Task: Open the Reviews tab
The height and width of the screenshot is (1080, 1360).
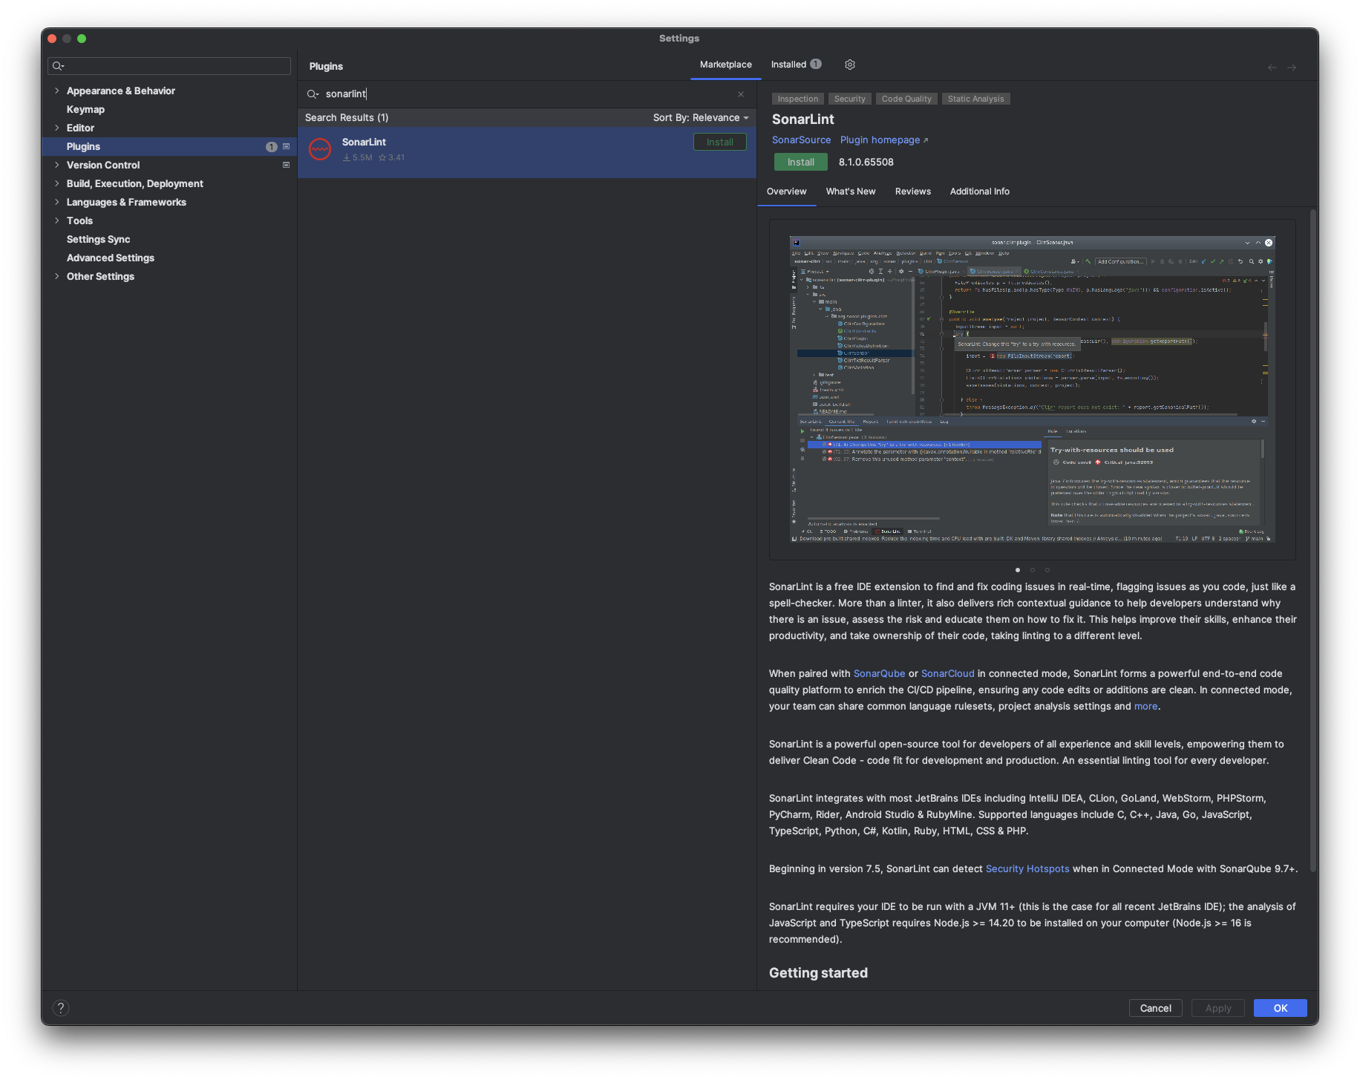Action: pyautogui.click(x=912, y=192)
